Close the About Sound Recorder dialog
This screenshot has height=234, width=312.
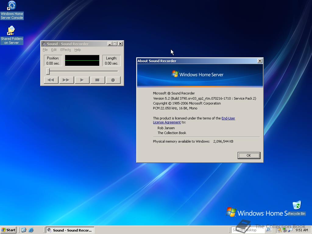260,61
